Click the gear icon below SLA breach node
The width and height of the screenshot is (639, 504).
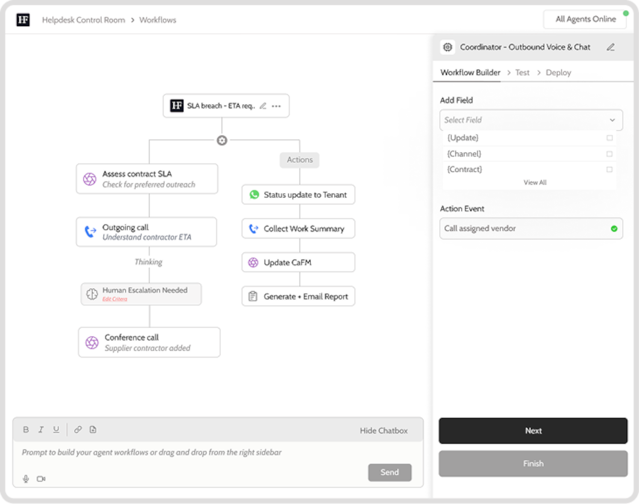click(222, 140)
